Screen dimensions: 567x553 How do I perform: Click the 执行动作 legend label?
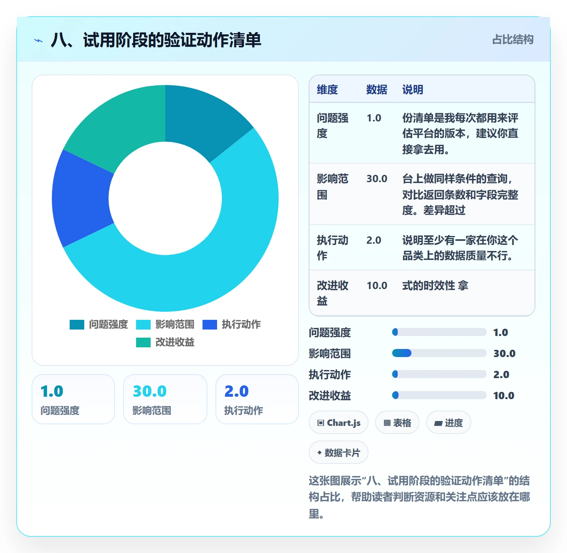click(x=241, y=325)
